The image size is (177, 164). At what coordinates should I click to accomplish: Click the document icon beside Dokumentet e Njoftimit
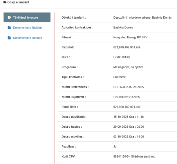(x=9, y=28)
